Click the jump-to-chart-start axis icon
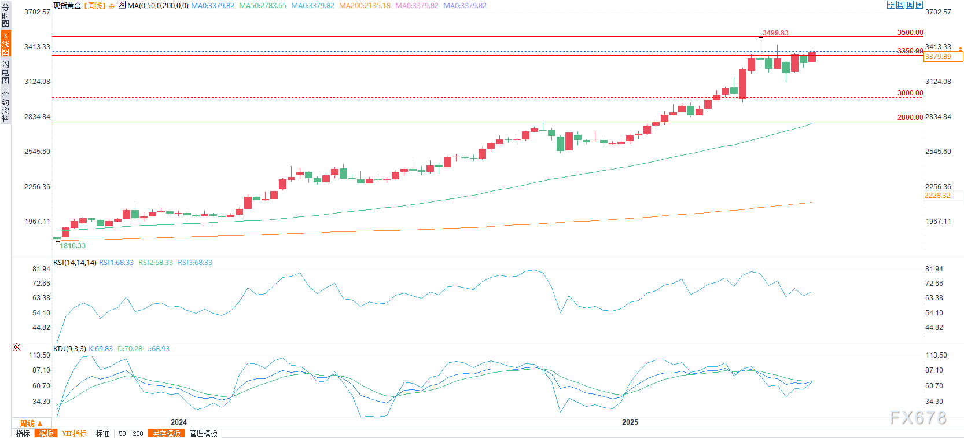This screenshot has width=964, height=438. [x=900, y=5]
